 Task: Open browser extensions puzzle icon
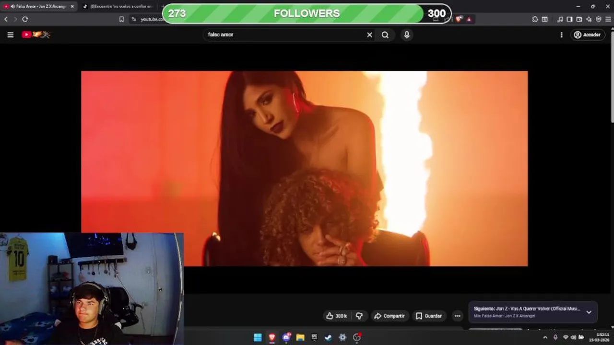click(x=535, y=19)
